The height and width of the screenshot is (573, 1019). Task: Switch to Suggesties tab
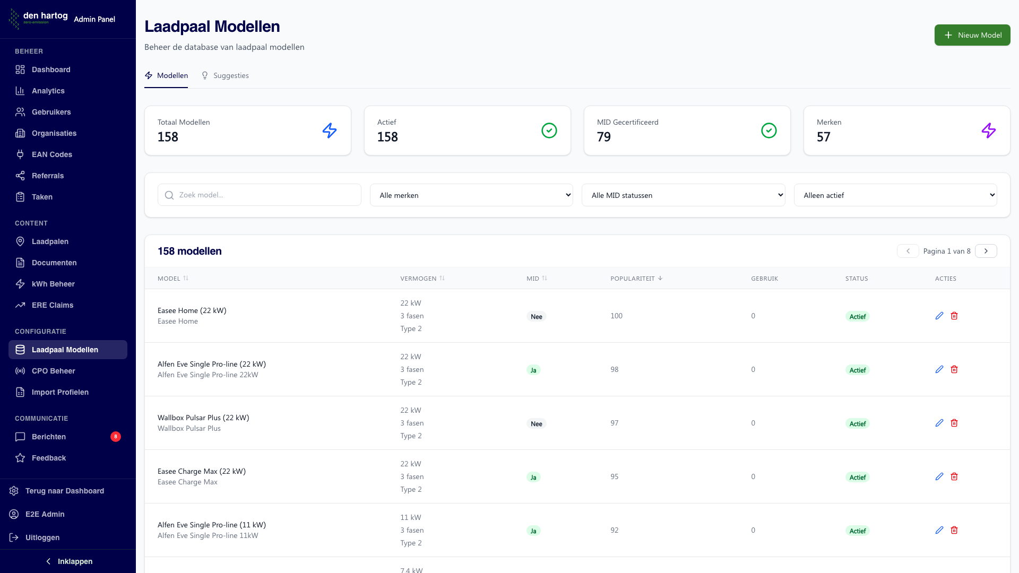tap(226, 75)
